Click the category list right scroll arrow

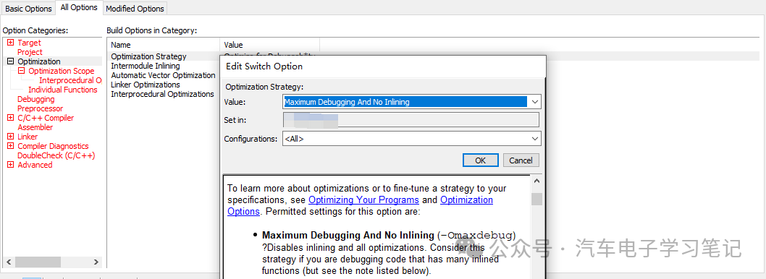click(96, 262)
